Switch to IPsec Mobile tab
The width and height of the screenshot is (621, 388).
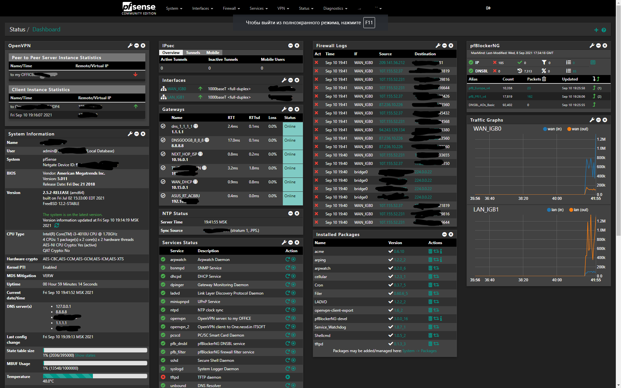213,53
